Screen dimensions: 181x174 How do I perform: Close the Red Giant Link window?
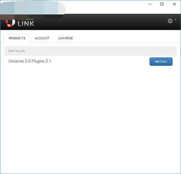(174, 4)
